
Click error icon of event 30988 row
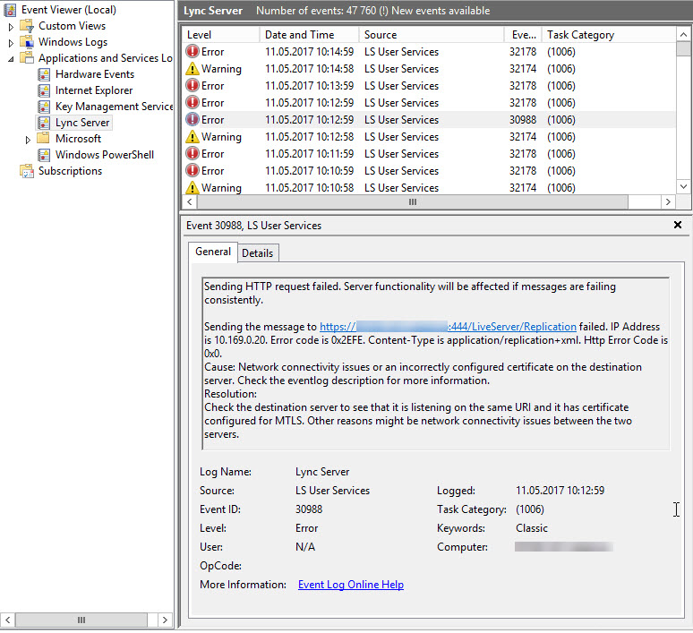pyautogui.click(x=192, y=120)
